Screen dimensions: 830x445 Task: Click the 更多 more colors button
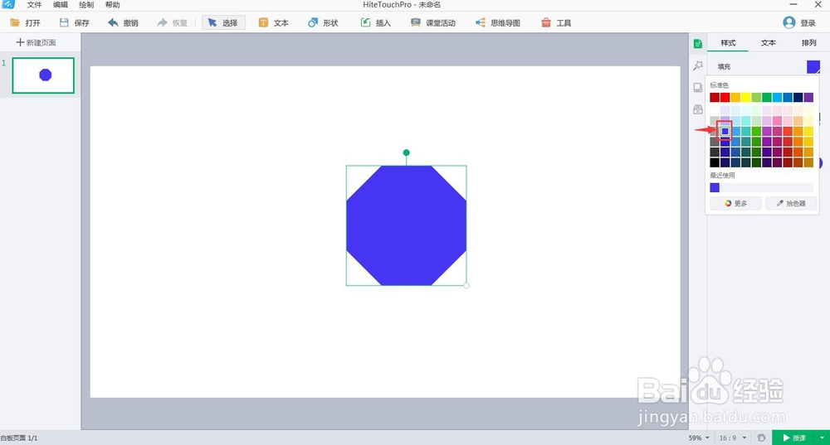point(735,203)
